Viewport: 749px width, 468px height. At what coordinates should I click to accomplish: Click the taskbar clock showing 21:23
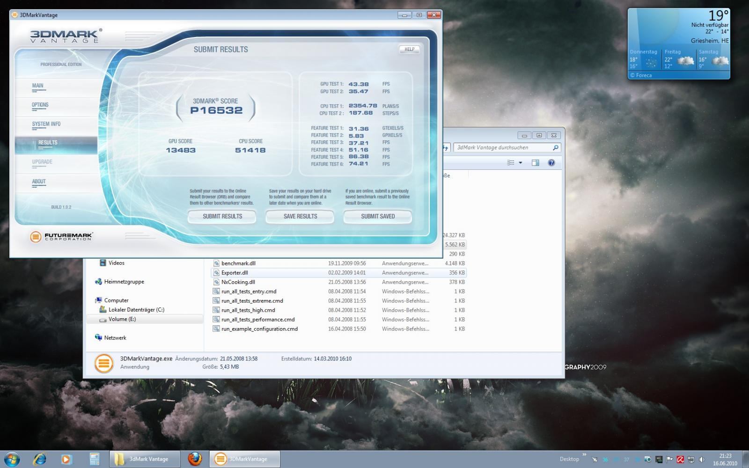(x=725, y=460)
